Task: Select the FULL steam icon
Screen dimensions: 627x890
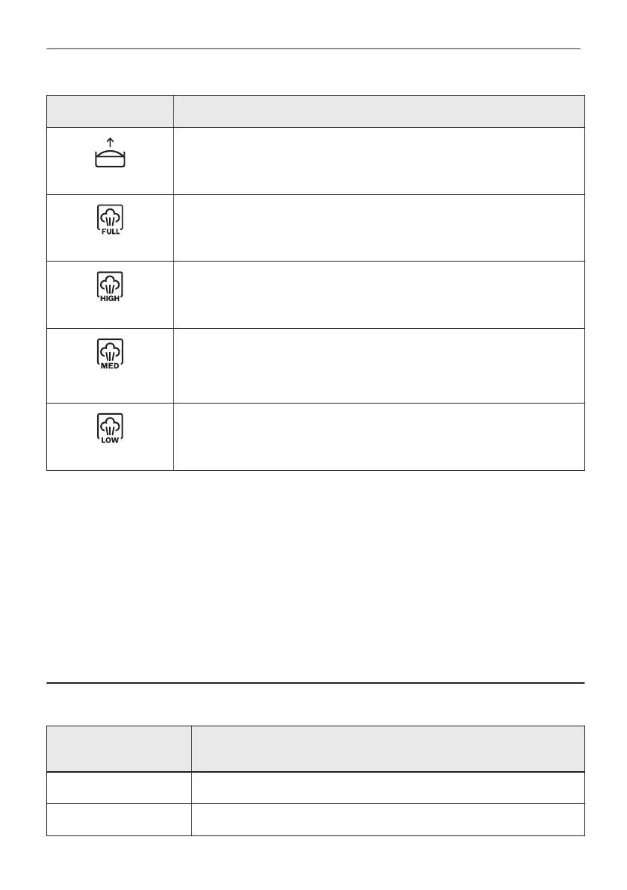Action: pyautogui.click(x=110, y=220)
